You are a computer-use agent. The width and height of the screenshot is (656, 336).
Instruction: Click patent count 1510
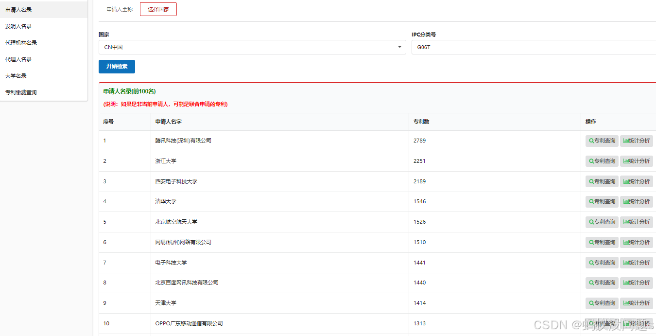tap(420, 242)
